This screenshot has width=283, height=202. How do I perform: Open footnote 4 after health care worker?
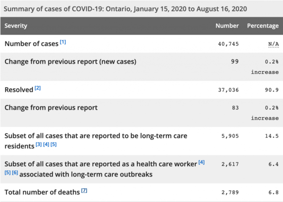click(x=201, y=162)
